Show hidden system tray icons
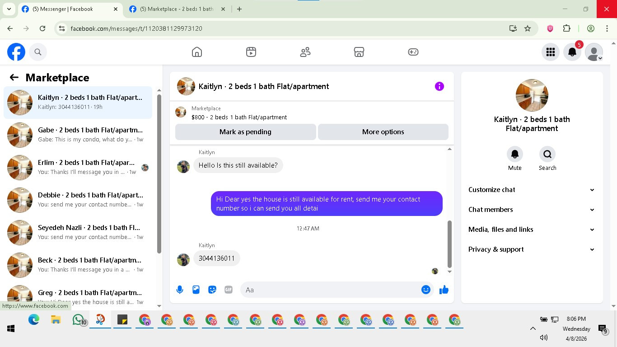 pyautogui.click(x=533, y=328)
